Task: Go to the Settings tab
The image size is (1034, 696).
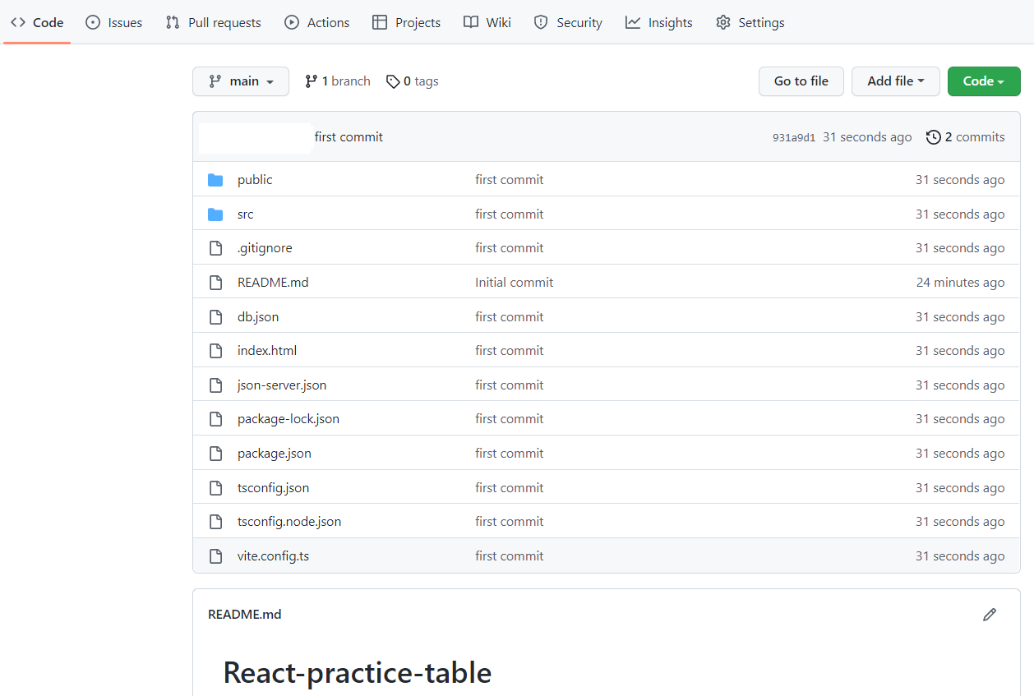Action: tap(750, 22)
